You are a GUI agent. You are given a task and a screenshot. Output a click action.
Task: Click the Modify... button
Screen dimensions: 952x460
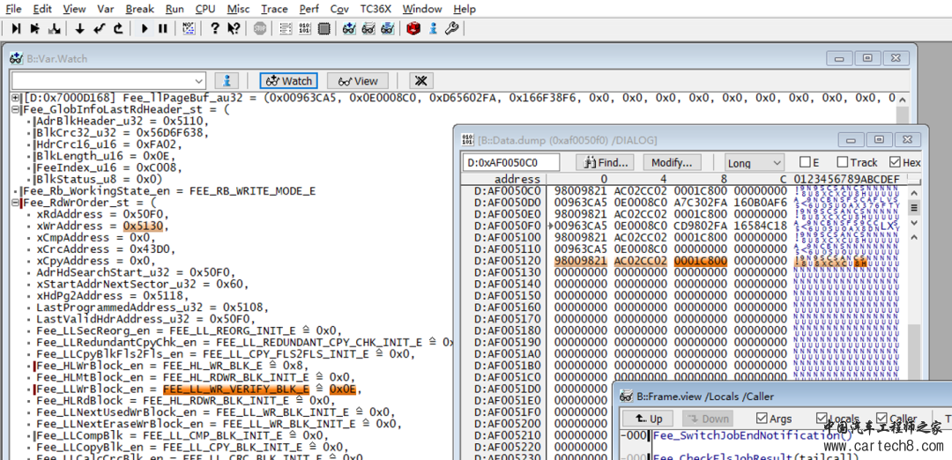point(672,163)
